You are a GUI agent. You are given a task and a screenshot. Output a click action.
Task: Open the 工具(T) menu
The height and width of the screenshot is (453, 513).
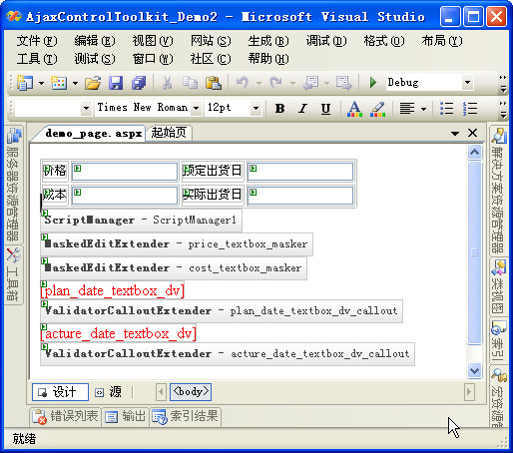[x=37, y=59]
